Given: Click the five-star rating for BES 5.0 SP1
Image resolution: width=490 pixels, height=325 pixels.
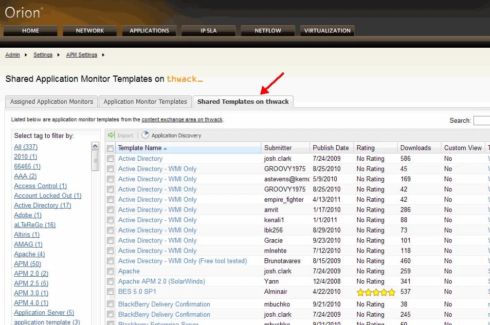Looking at the screenshot, I should [376, 292].
